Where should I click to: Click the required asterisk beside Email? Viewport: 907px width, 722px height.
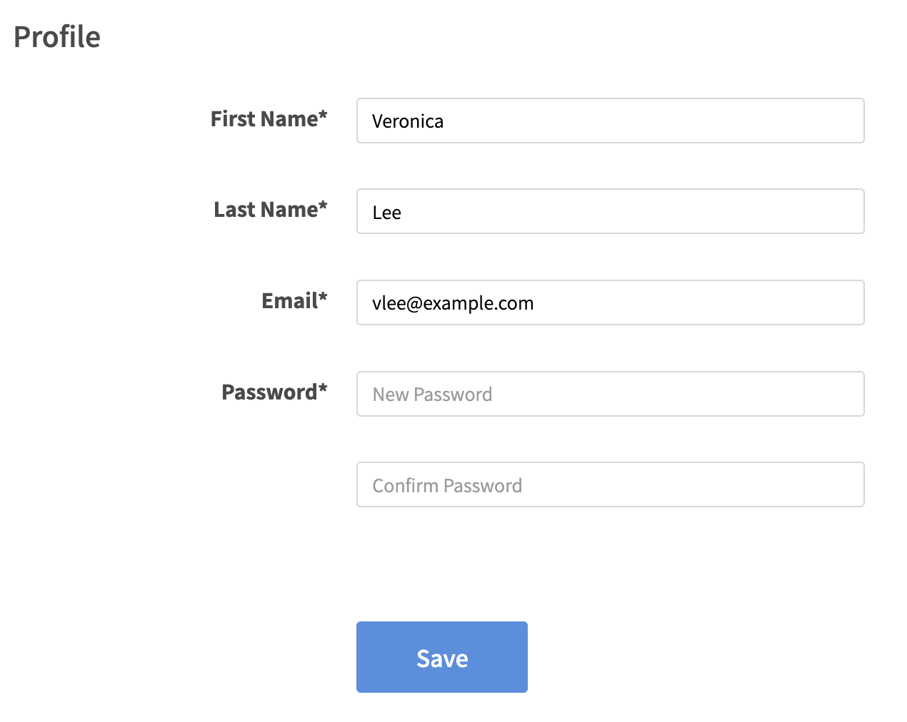(324, 297)
